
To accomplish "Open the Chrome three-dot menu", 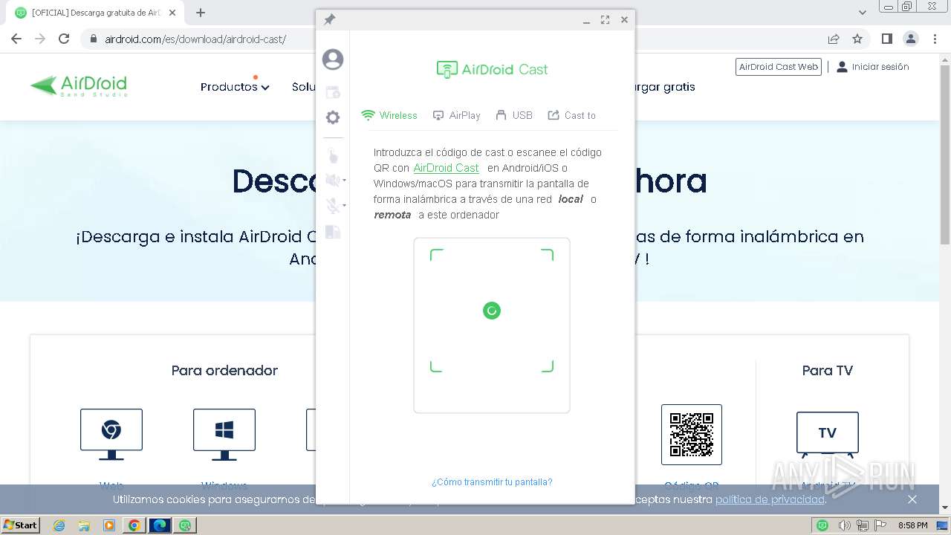I will click(x=934, y=39).
